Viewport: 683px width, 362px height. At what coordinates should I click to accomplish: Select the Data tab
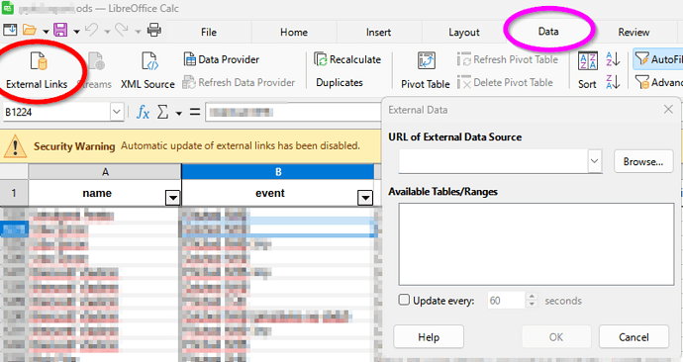pyautogui.click(x=548, y=32)
